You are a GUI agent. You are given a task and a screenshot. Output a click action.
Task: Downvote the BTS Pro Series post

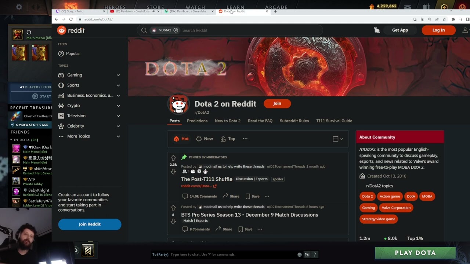point(173,221)
